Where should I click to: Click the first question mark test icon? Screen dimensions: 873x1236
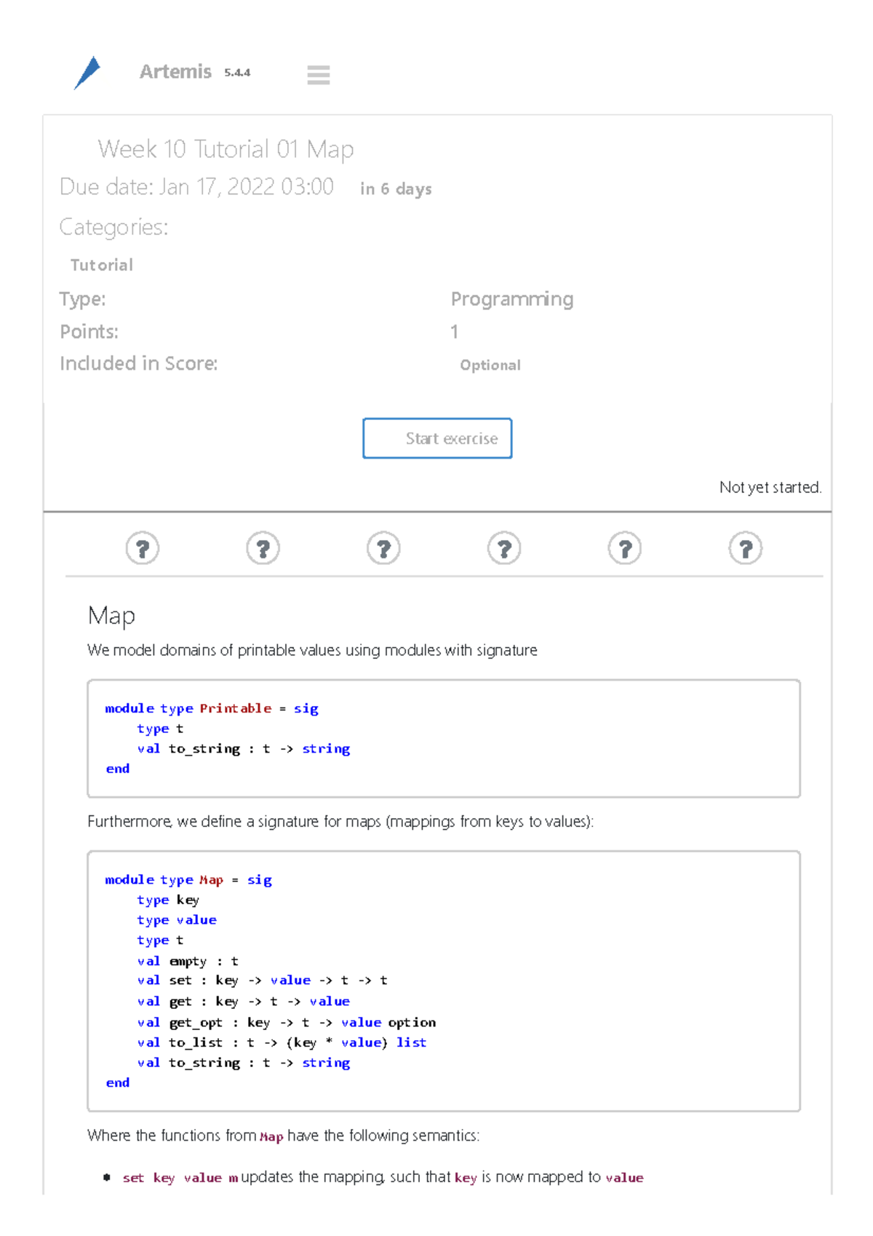(x=143, y=549)
